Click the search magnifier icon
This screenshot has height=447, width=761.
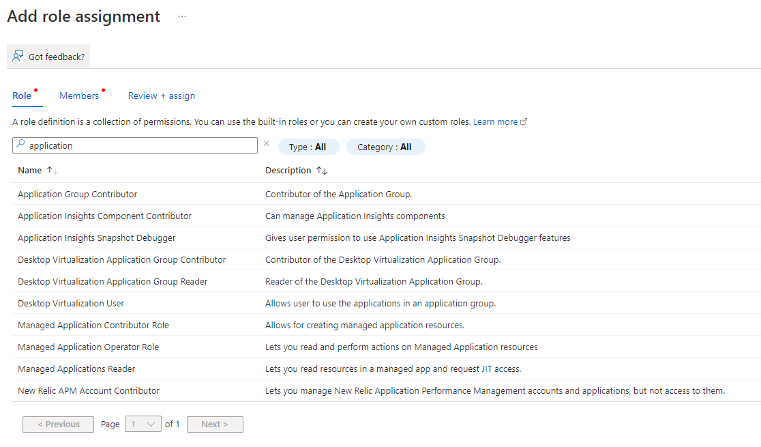(x=20, y=145)
